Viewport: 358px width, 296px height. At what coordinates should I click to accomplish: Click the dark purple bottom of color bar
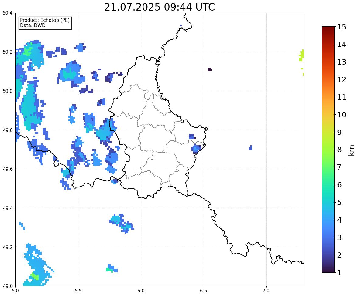[328, 270]
